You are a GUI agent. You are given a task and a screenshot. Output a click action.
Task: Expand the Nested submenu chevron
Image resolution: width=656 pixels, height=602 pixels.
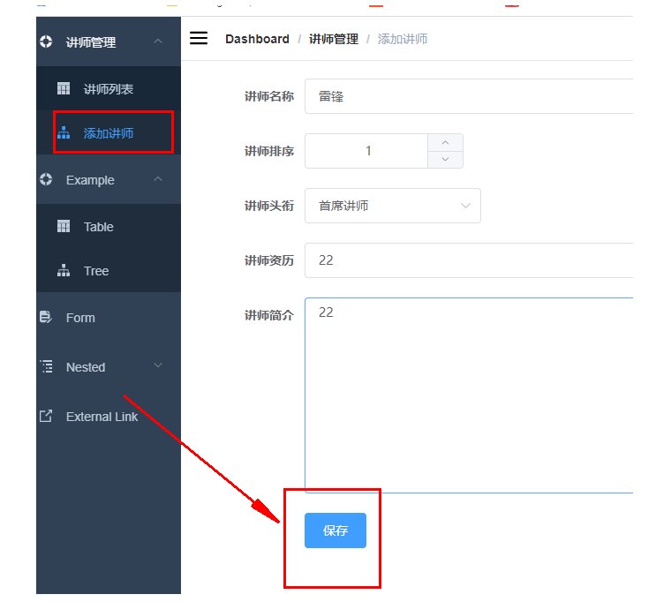(158, 365)
